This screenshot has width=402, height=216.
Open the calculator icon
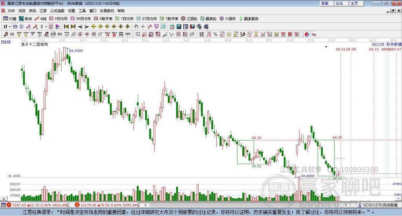pyautogui.click(x=179, y=27)
